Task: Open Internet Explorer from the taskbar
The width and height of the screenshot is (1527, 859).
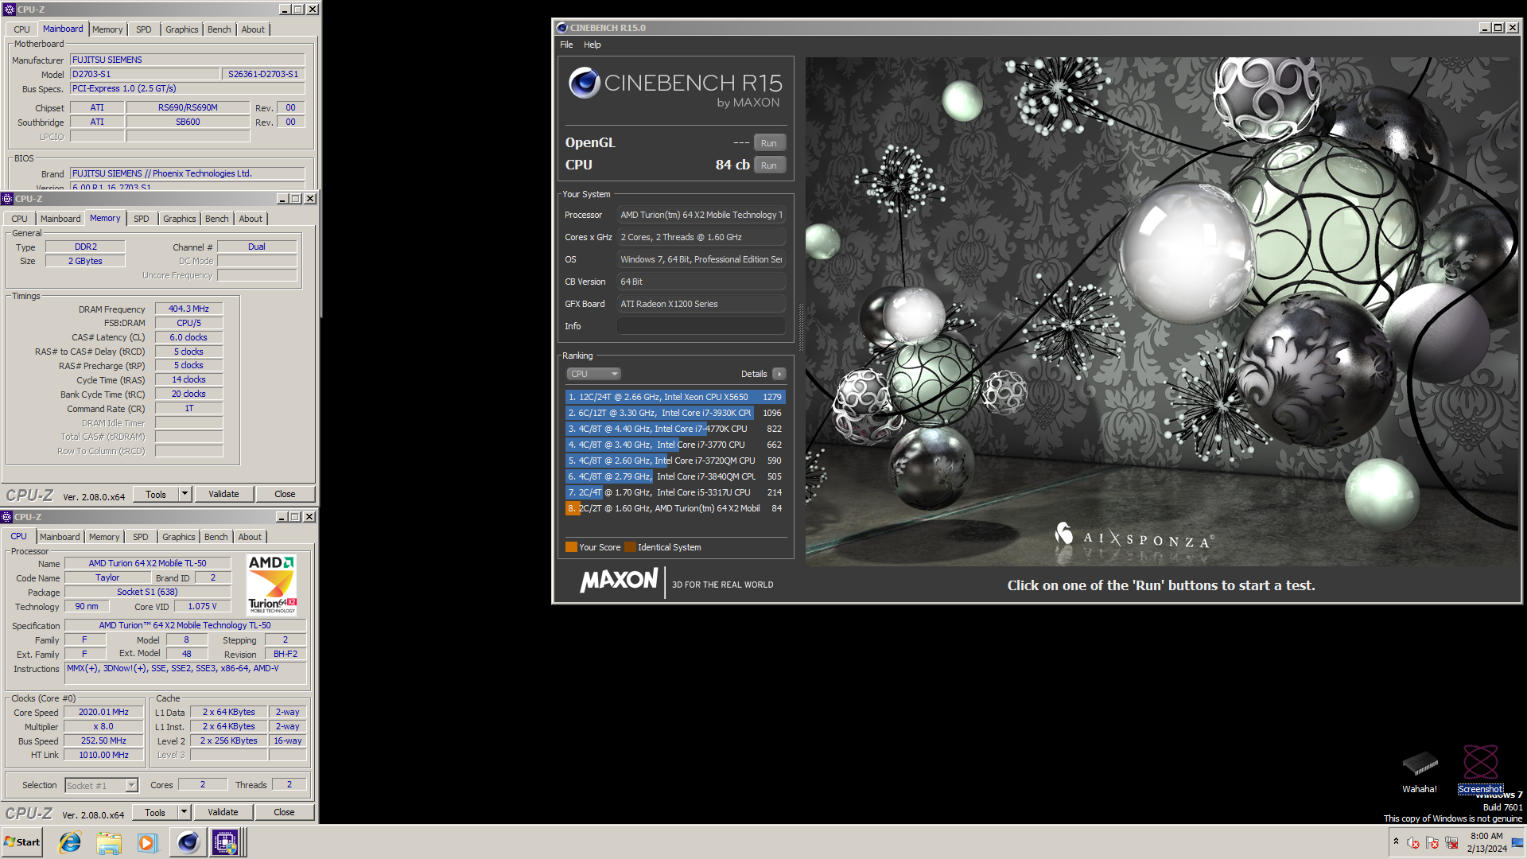Action: pyautogui.click(x=70, y=842)
